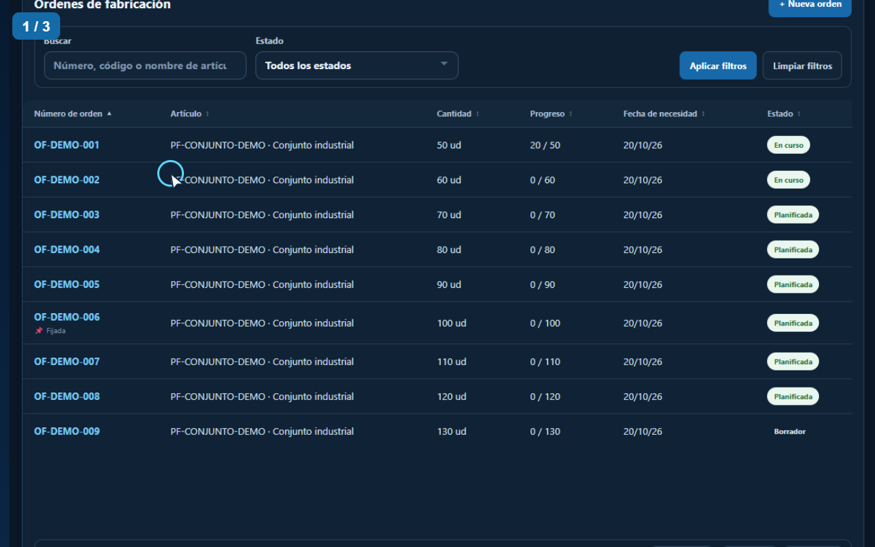Click quantity cell '50 ud'
Screen dimensions: 875x547
pos(449,146)
